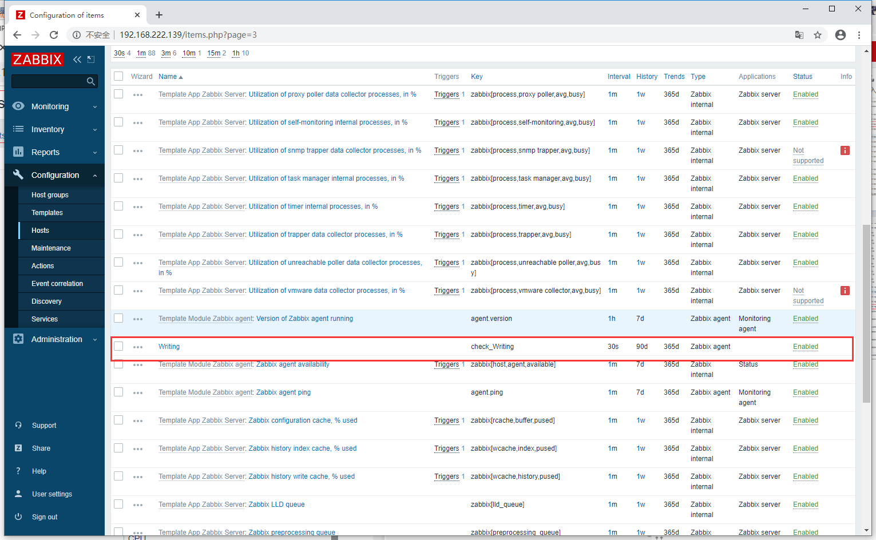Screen dimensions: 876x540
Task: Click red info icon for snmp trapper item
Action: point(845,150)
